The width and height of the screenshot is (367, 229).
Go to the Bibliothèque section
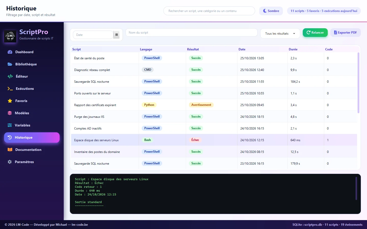32,64
